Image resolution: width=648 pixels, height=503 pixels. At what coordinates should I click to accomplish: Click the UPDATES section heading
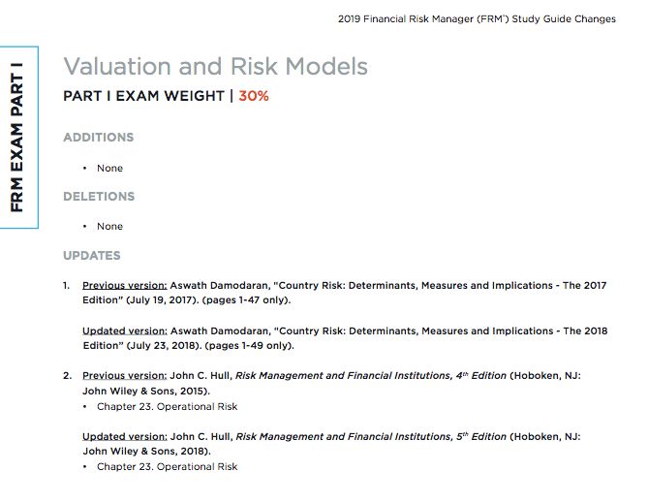pyautogui.click(x=92, y=256)
